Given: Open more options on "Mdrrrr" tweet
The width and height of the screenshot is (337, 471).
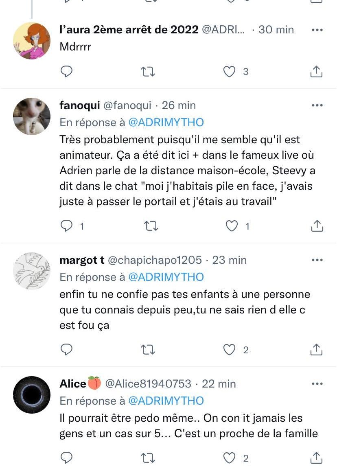Looking at the screenshot, I should click(x=317, y=30).
